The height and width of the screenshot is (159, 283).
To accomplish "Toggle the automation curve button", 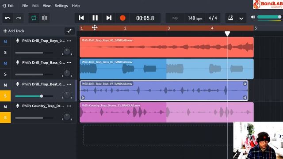I will pos(69,31).
